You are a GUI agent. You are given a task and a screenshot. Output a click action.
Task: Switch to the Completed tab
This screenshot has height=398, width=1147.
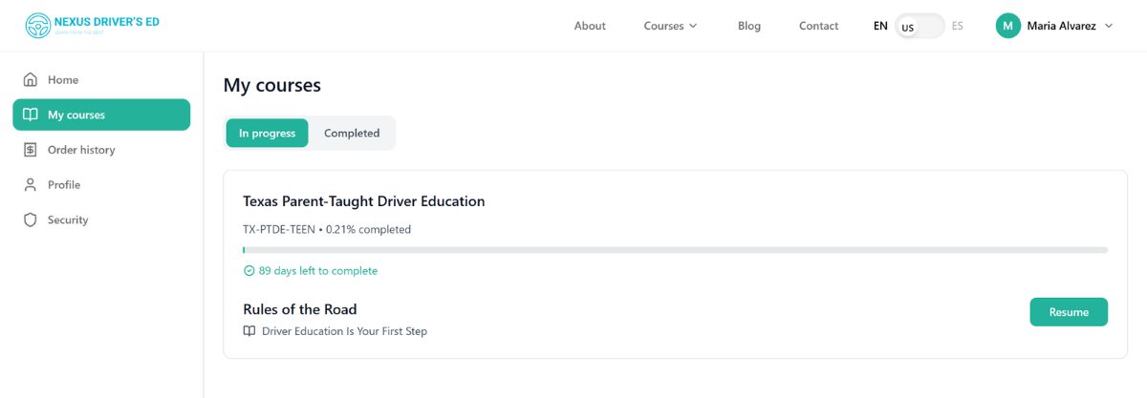(x=352, y=133)
